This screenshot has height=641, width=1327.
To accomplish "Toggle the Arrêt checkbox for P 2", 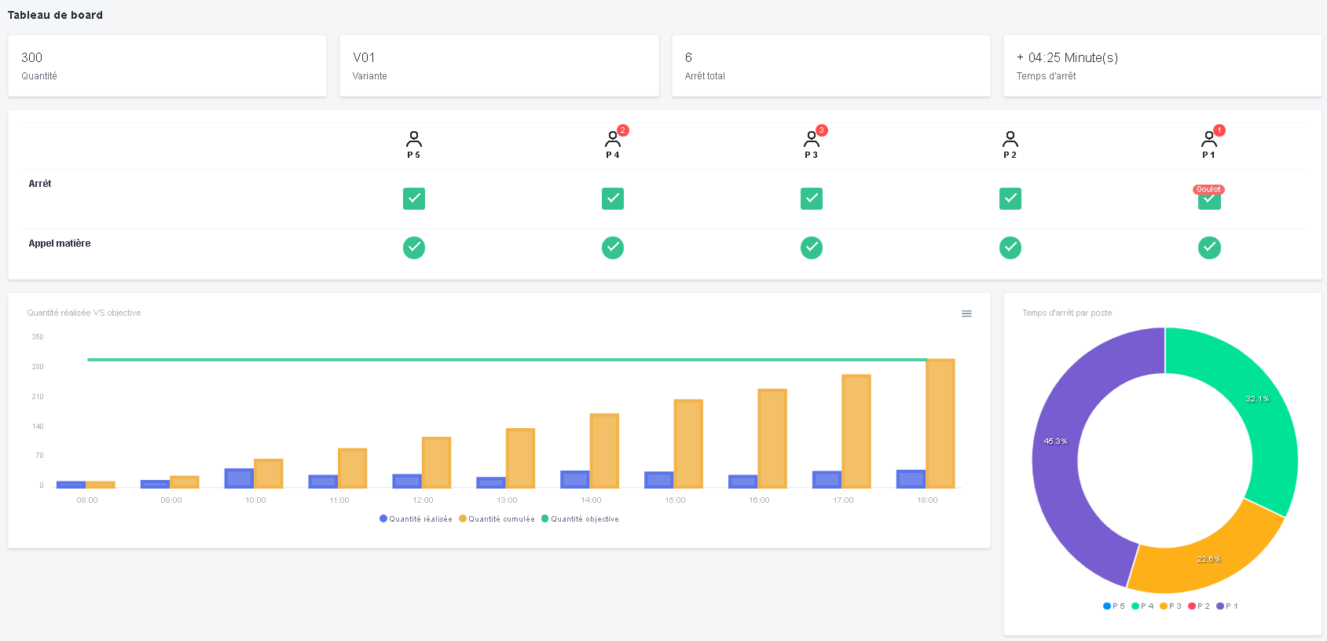I will [1010, 199].
